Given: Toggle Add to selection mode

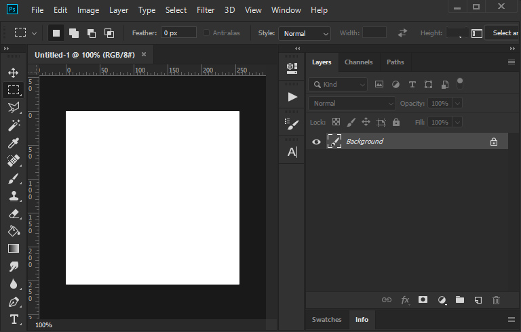Looking at the screenshot, I should (74, 33).
